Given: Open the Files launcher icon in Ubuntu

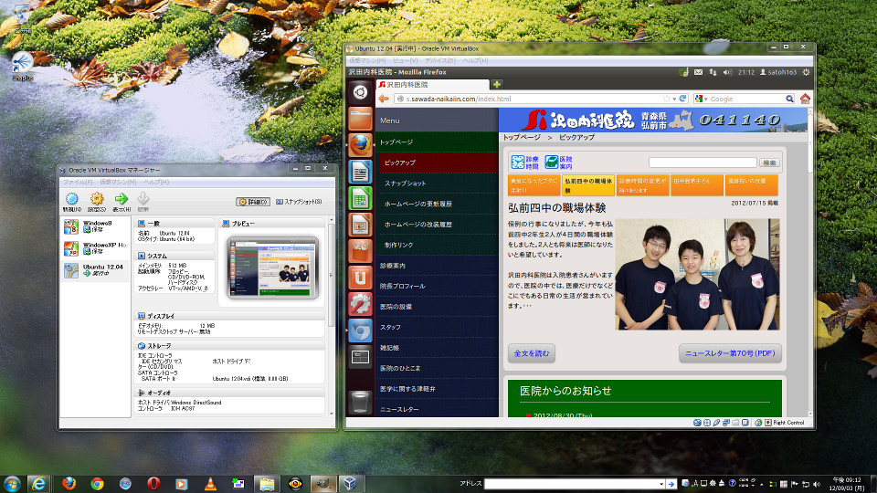Looking at the screenshot, I should click(360, 119).
